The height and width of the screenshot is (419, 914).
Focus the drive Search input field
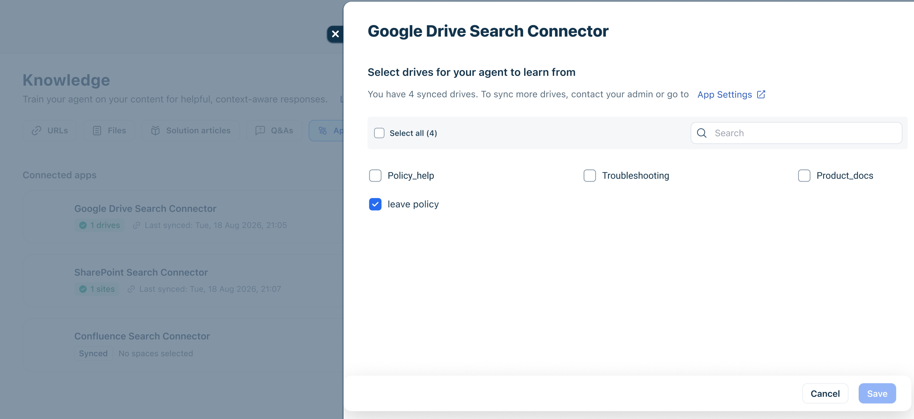point(796,133)
